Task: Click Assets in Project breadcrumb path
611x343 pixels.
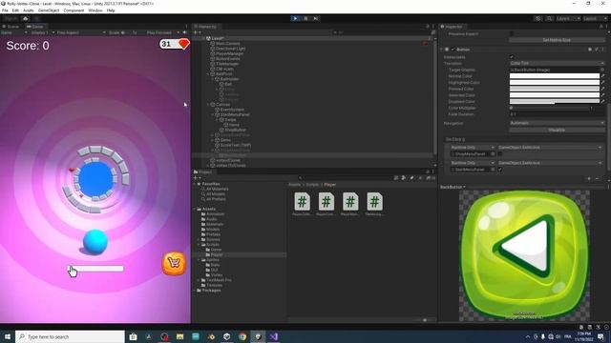Action: tap(295, 184)
